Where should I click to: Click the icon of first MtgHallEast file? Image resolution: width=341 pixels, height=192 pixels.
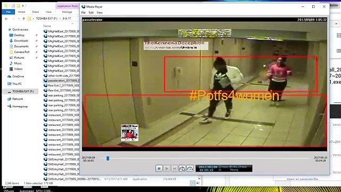click(45, 31)
